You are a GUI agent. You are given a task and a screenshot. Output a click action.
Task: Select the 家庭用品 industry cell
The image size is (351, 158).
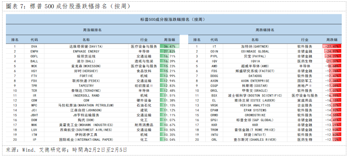[x=305, y=101]
